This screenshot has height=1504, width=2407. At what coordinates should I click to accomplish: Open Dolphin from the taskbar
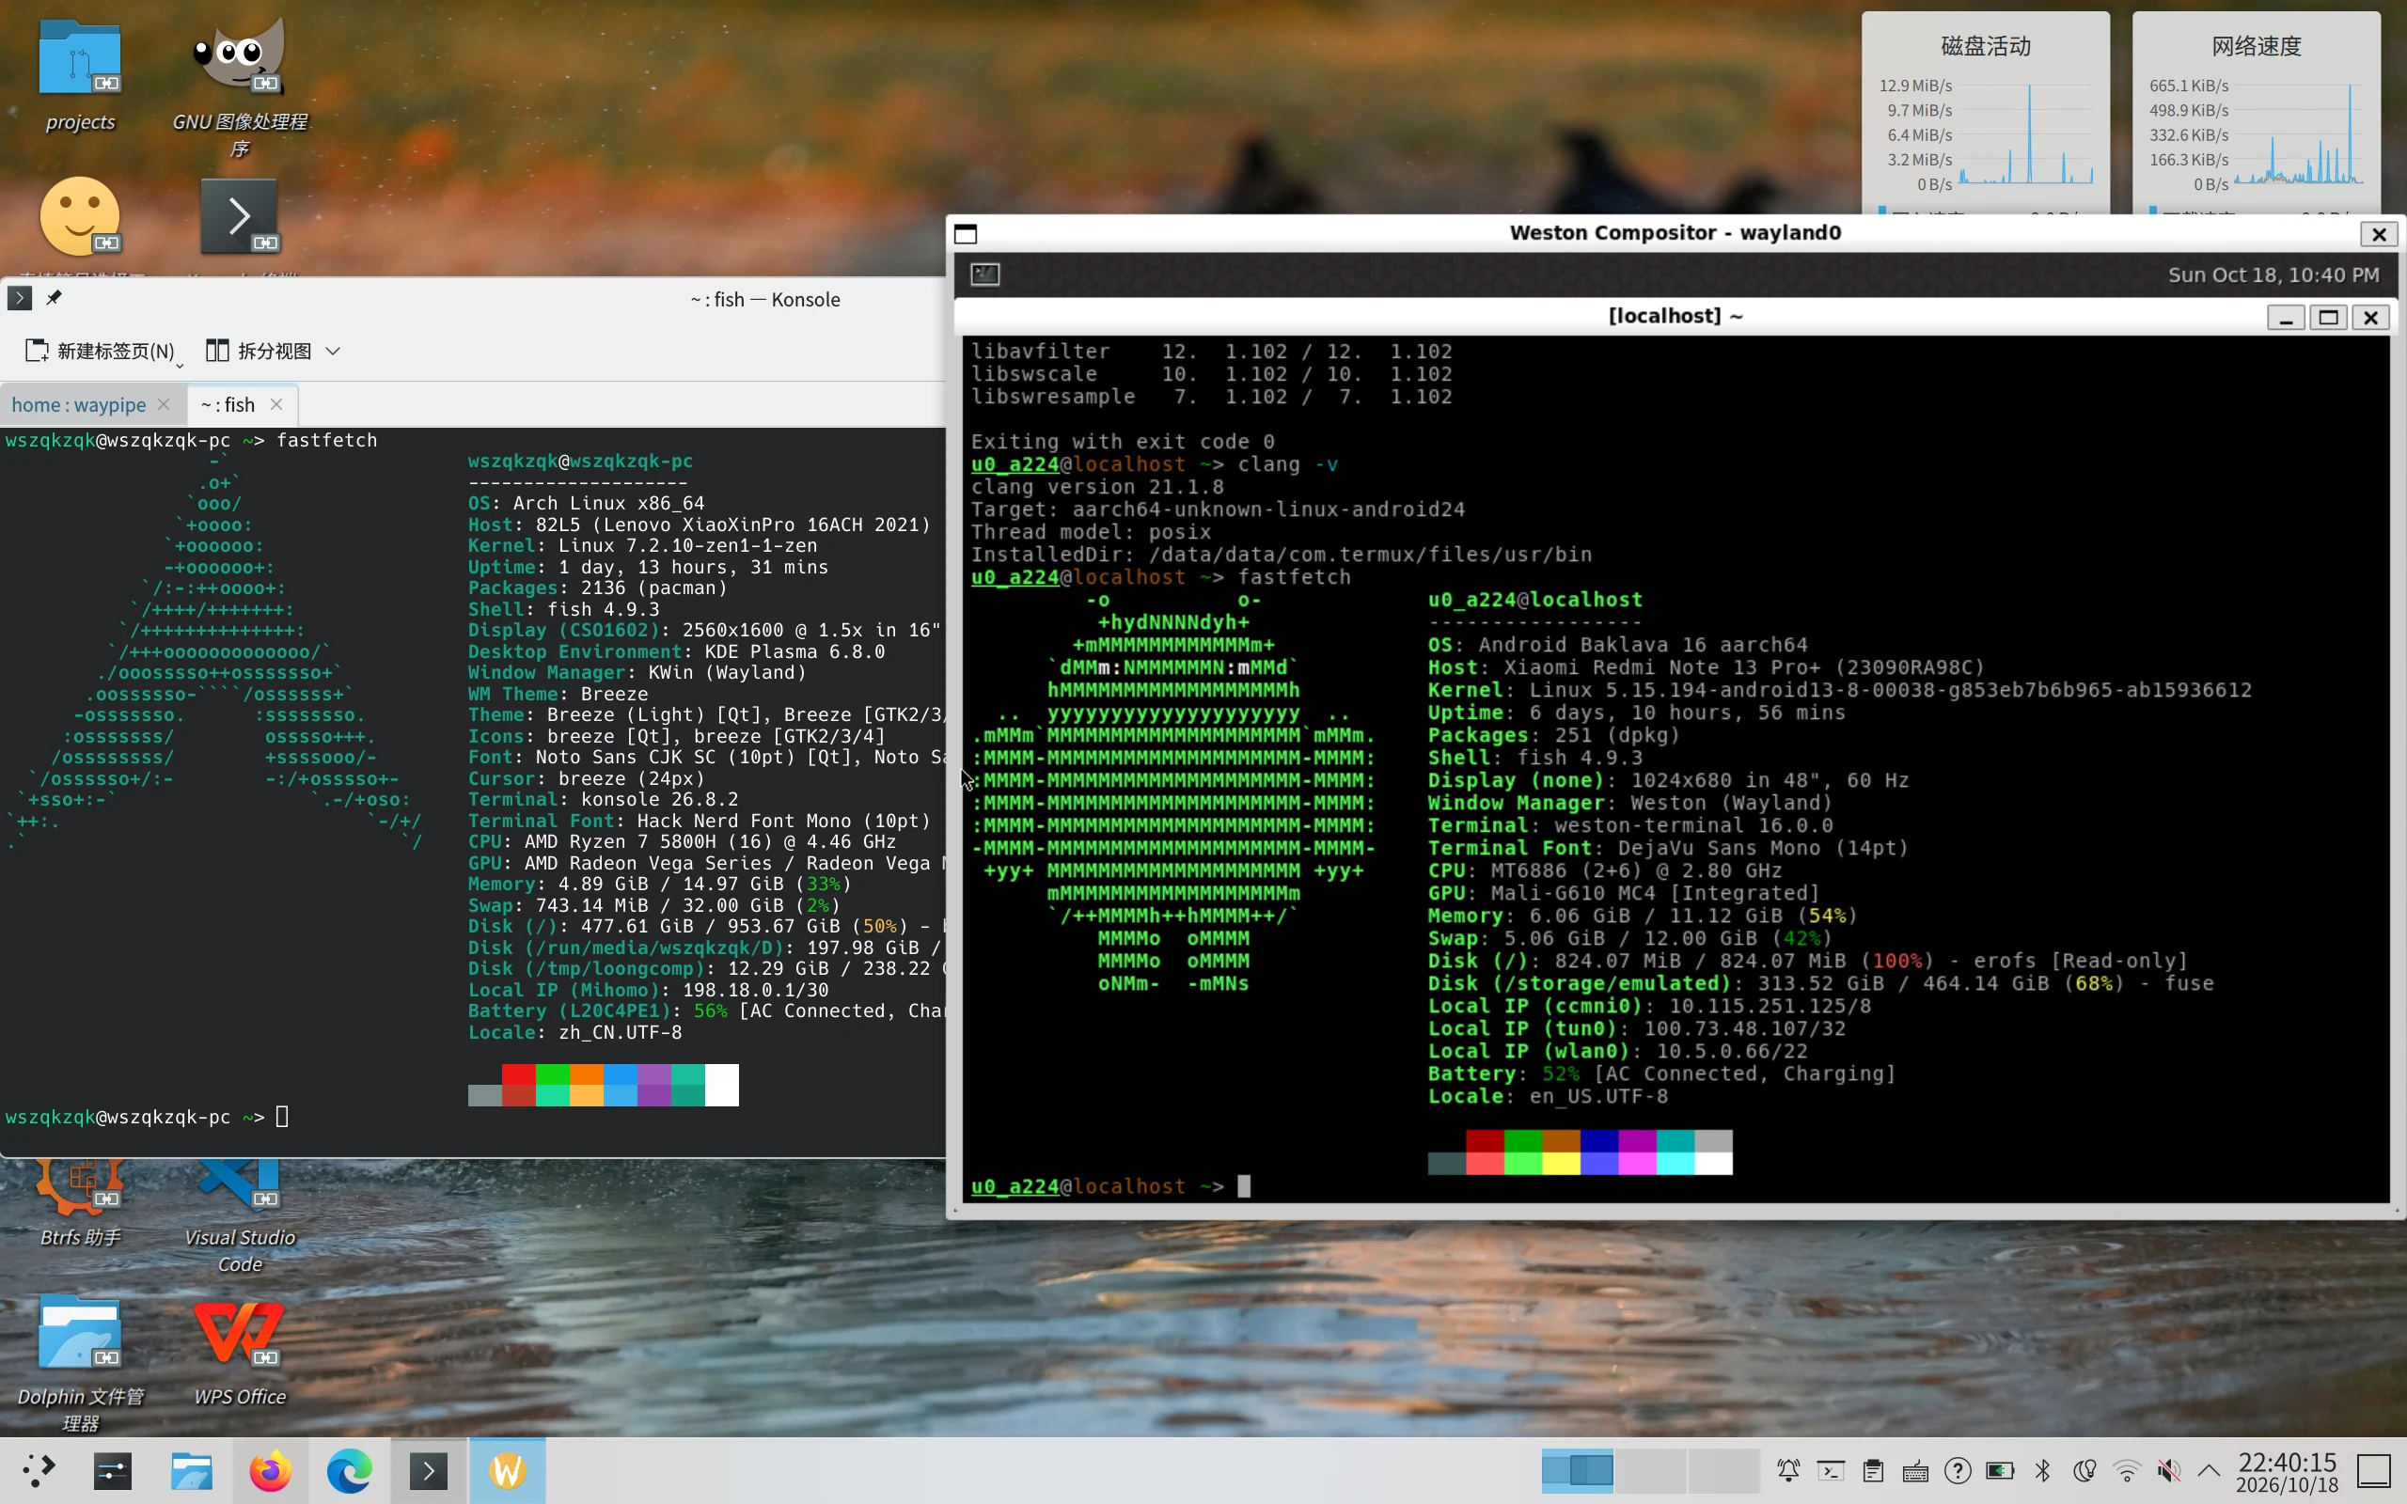191,1470
